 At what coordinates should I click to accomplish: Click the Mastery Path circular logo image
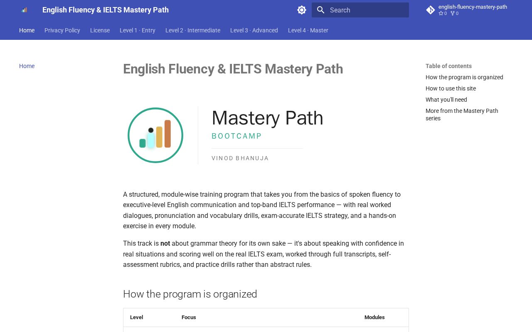click(x=155, y=135)
